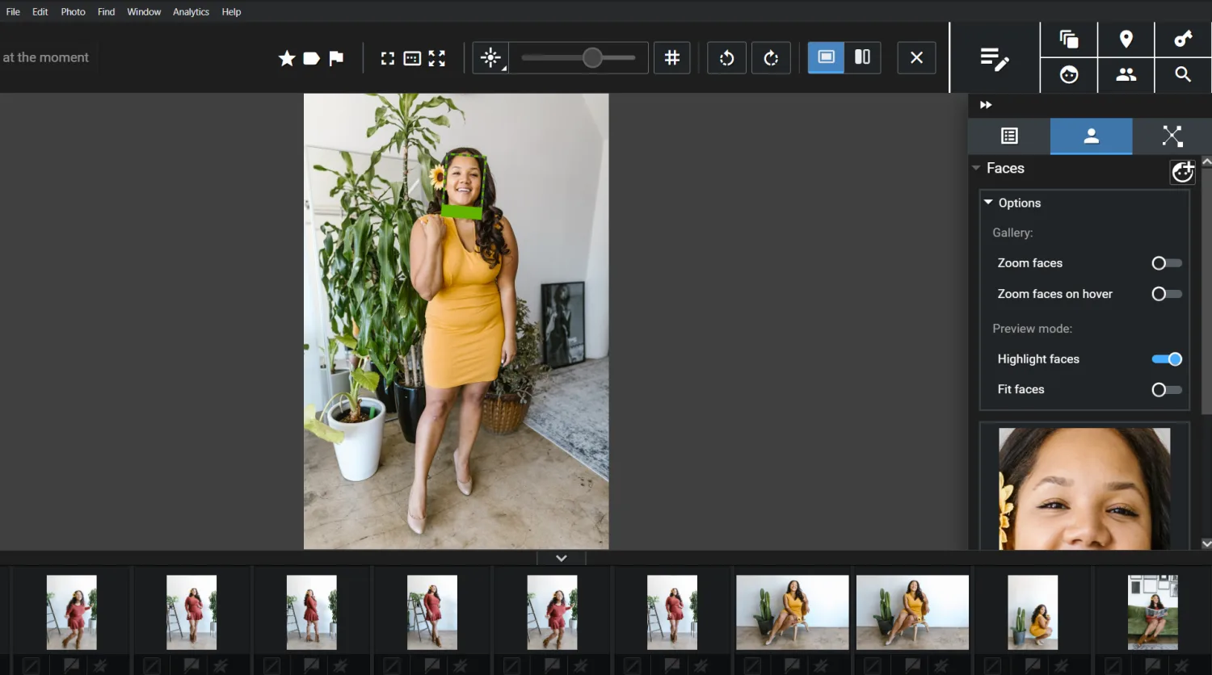
Task: Rotate the photo counterclockwise
Action: tap(726, 57)
